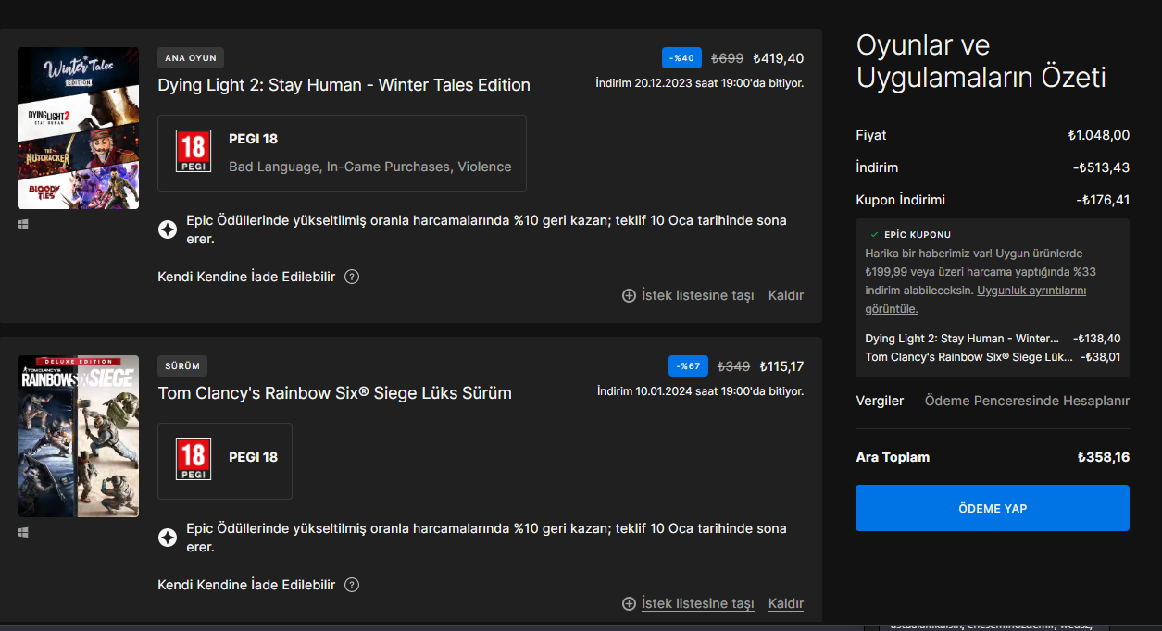The image size is (1162, 631).
Task: Open Dying Light 2: Stay Human title
Action: tap(344, 85)
